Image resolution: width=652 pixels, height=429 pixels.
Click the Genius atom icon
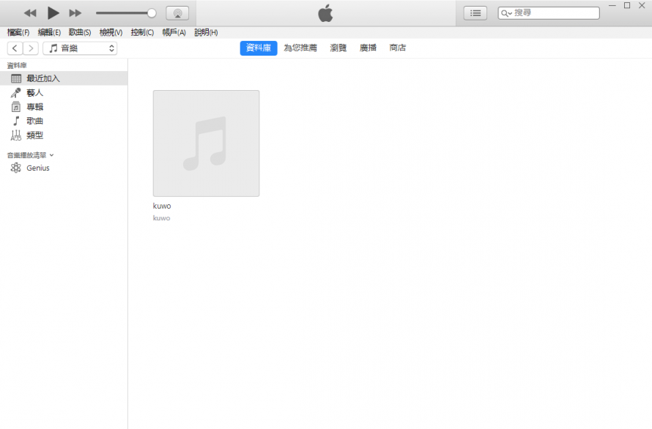point(16,168)
